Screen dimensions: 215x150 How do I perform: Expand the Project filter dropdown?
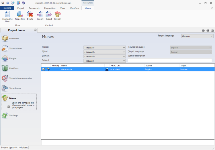coord(105,48)
